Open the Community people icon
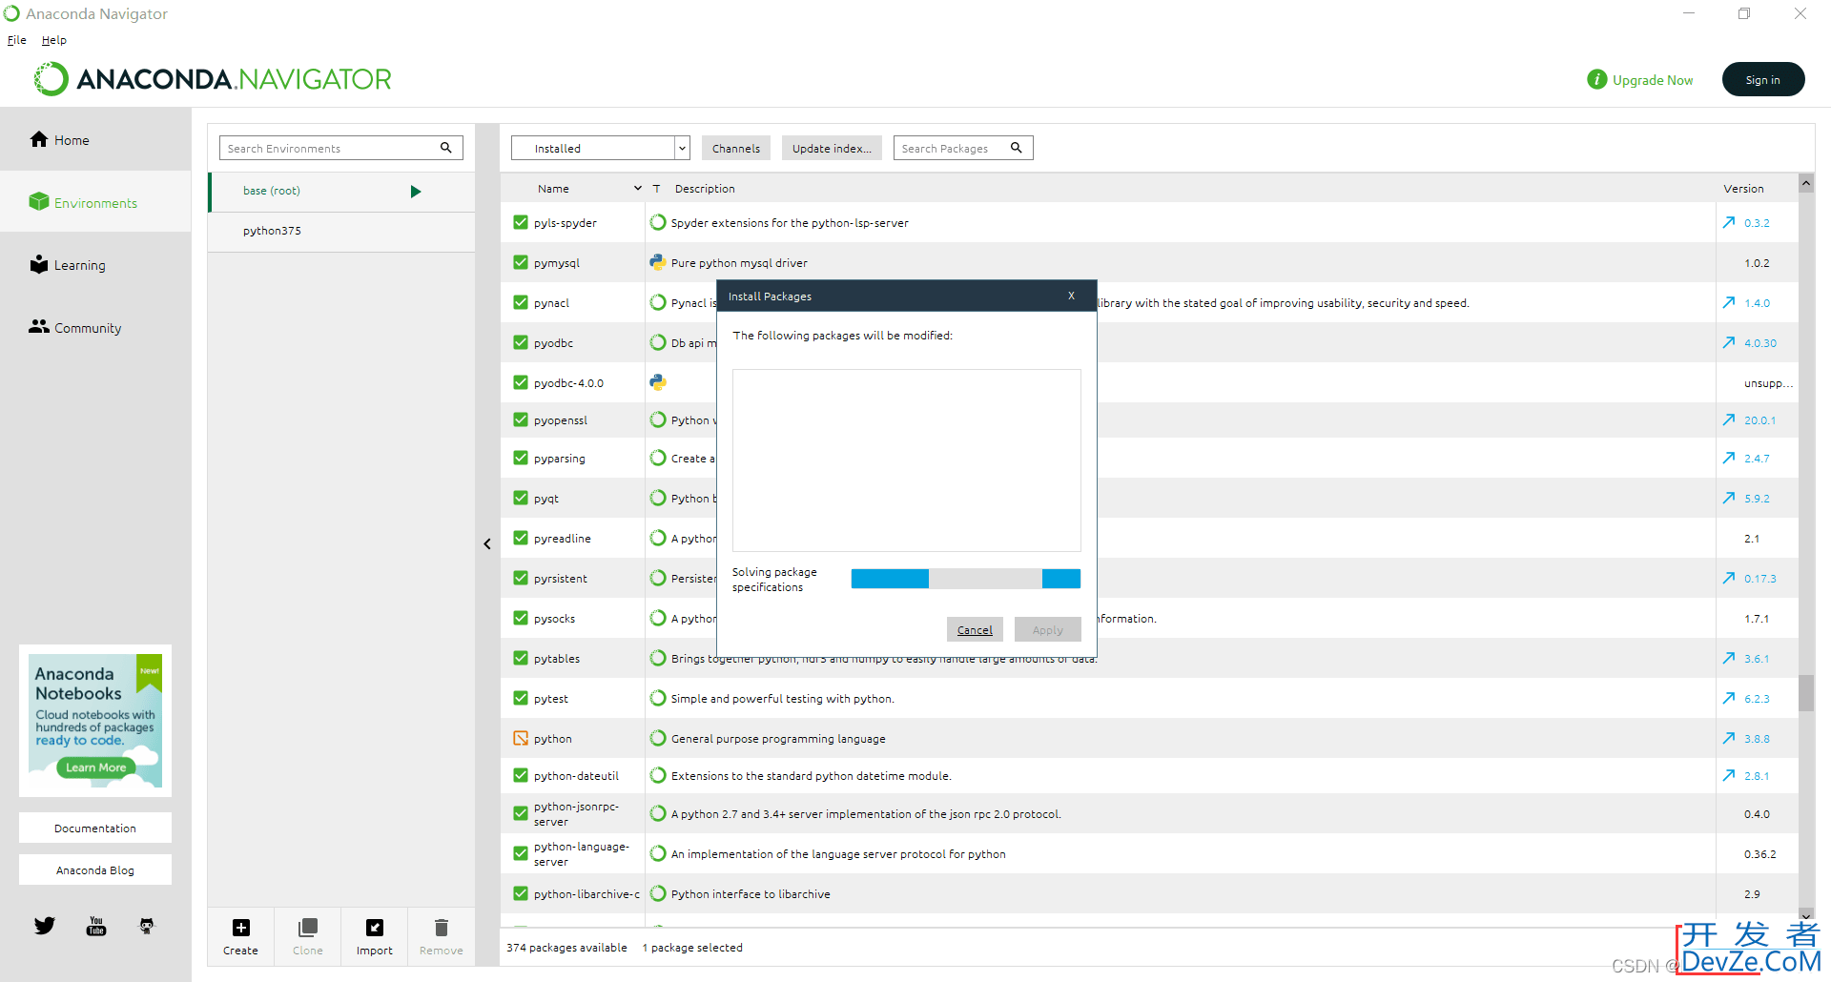Image resolution: width=1831 pixels, height=982 pixels. 39,326
